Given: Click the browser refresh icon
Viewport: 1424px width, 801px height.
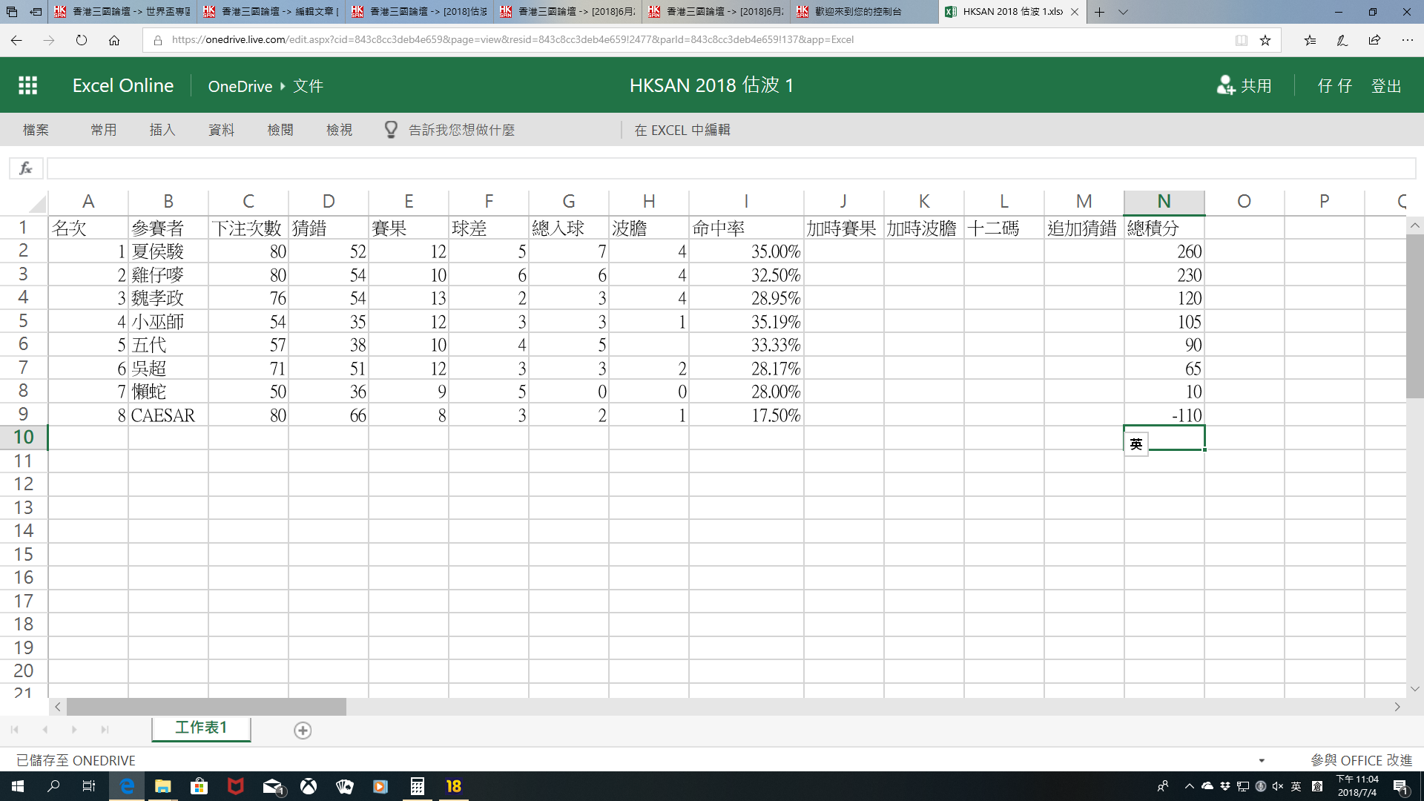Looking at the screenshot, I should point(82,40).
